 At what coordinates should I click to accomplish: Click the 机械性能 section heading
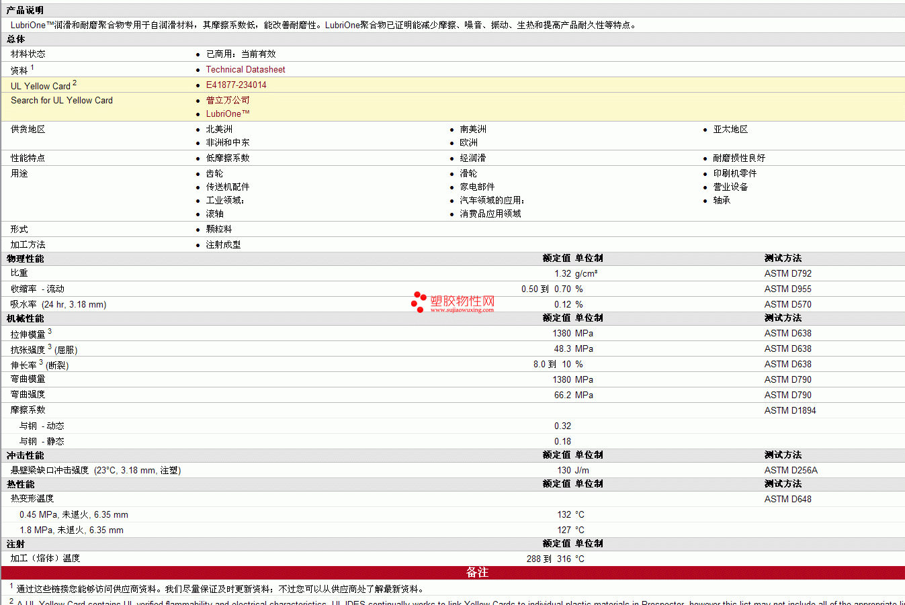click(25, 318)
